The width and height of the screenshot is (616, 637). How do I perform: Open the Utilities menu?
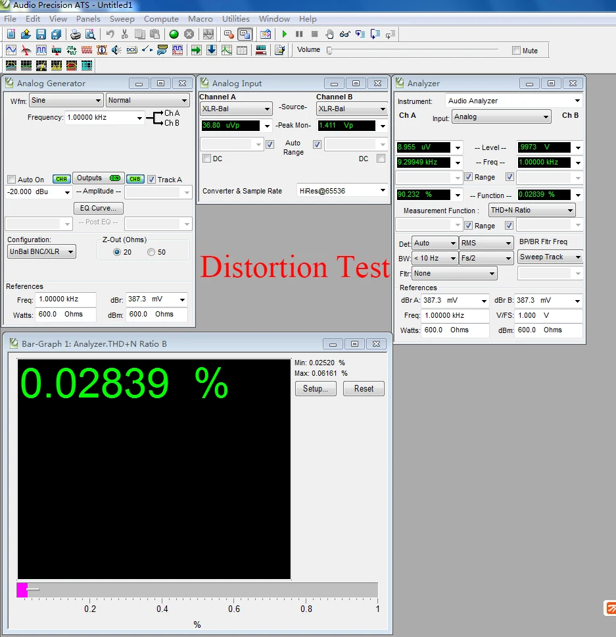[235, 19]
